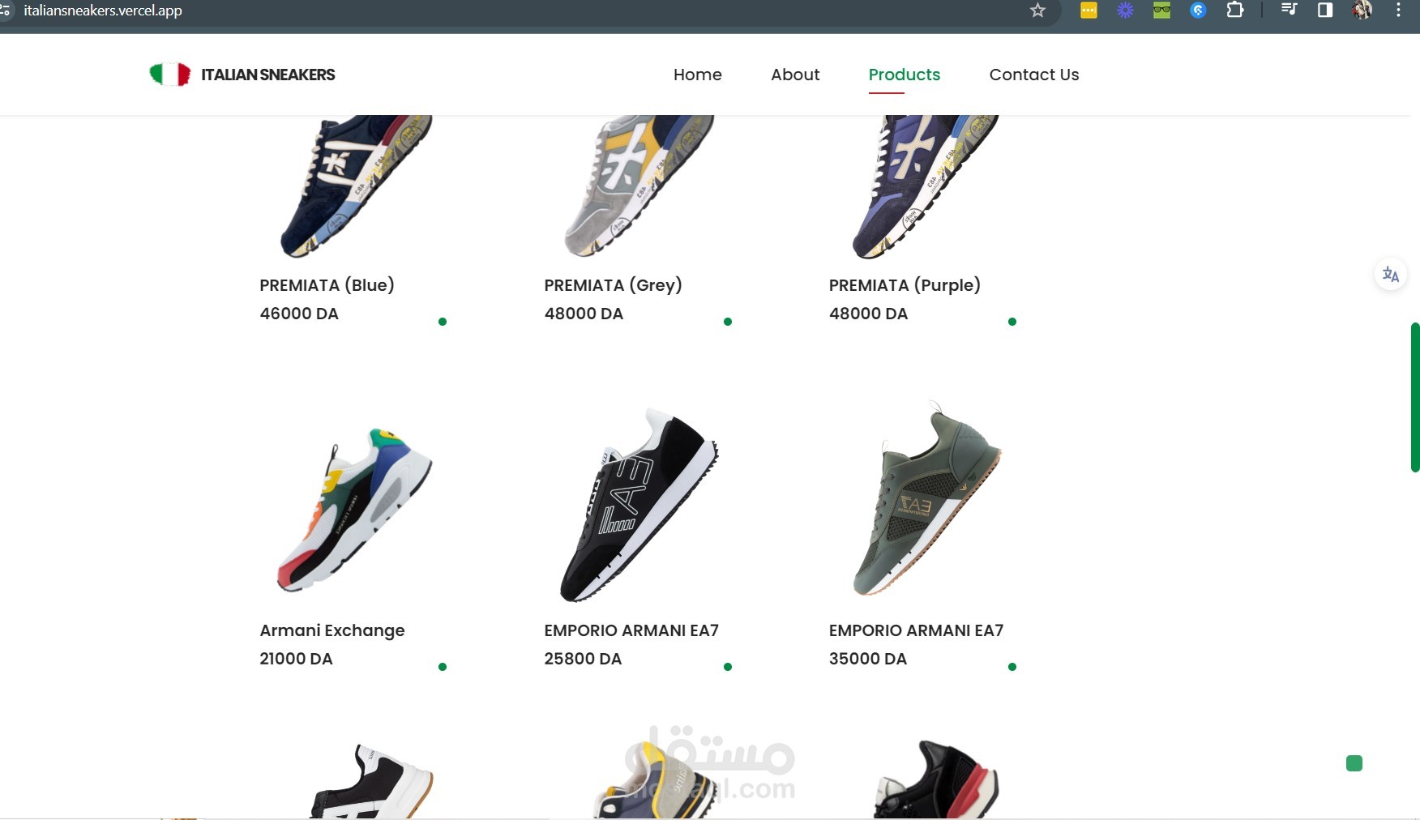Click the ITALIAN SNEAKERS brand name

pyautogui.click(x=268, y=75)
